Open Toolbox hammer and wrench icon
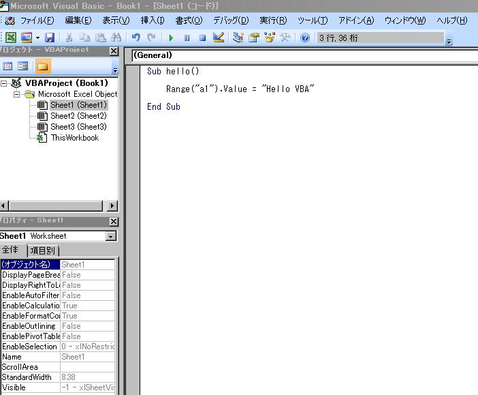This screenshot has width=478, height=395. point(285,38)
